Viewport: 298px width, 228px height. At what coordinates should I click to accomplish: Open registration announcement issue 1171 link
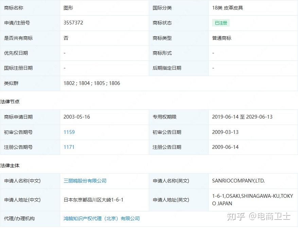(x=69, y=147)
